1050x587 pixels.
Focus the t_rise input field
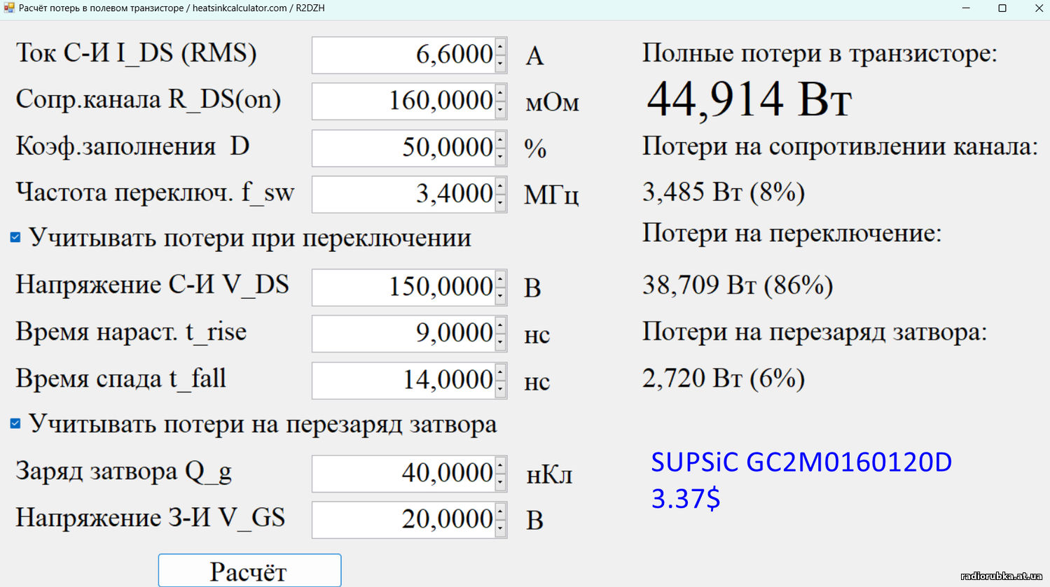pos(403,334)
